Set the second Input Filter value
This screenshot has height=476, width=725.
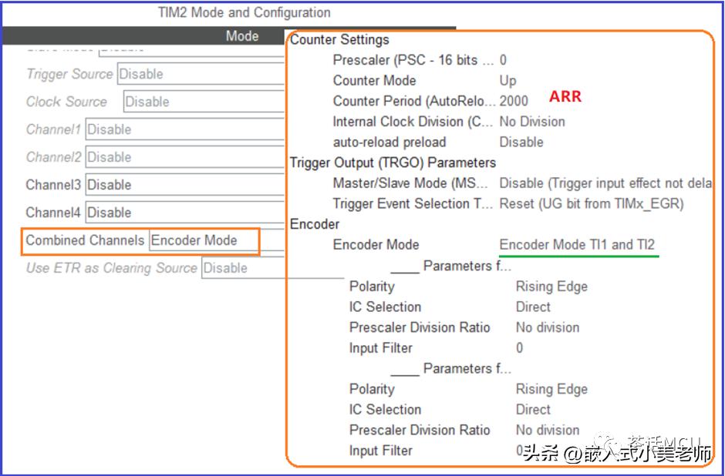[520, 451]
